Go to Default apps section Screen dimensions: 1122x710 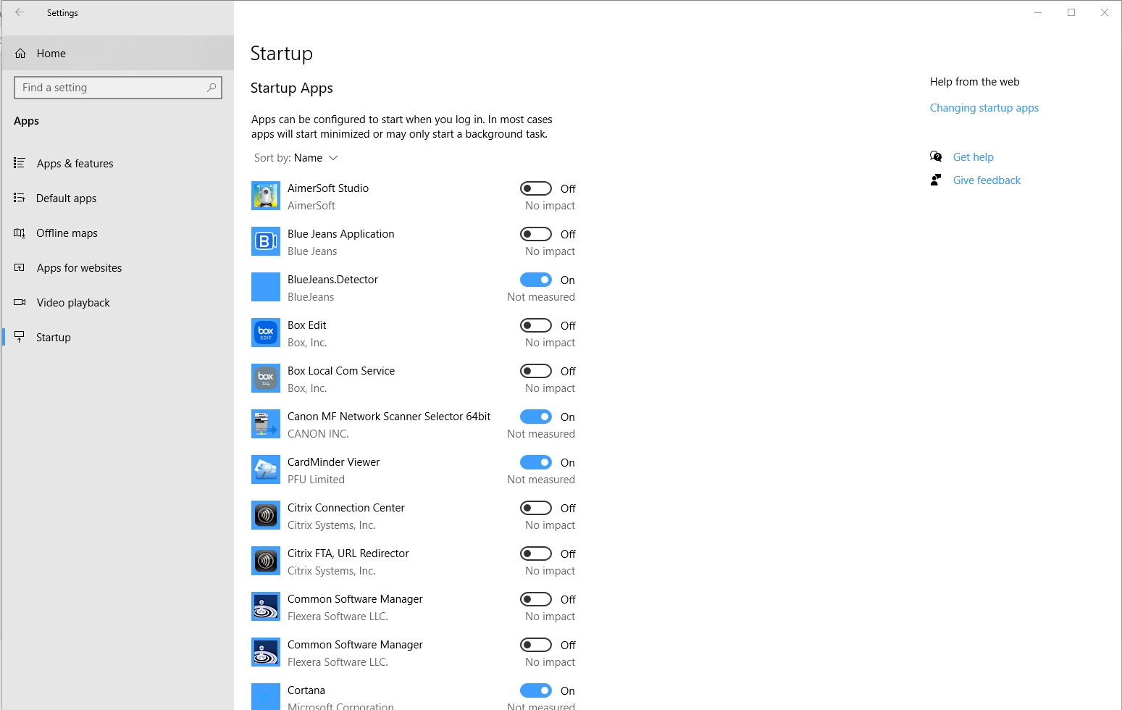click(x=66, y=199)
